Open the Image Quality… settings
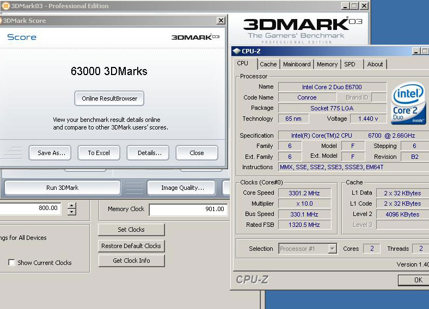Screen dimensions: 429x309 [x=181, y=188]
